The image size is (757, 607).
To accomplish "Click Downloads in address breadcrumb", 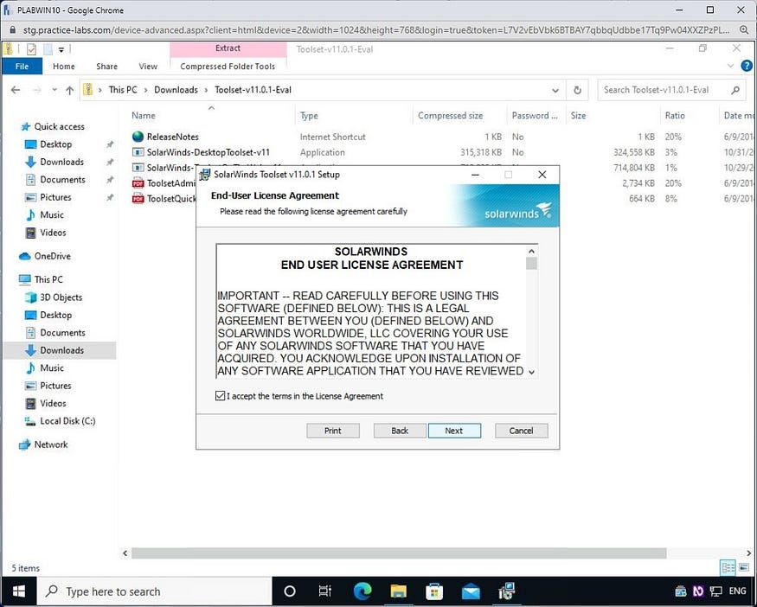I will pyautogui.click(x=176, y=90).
